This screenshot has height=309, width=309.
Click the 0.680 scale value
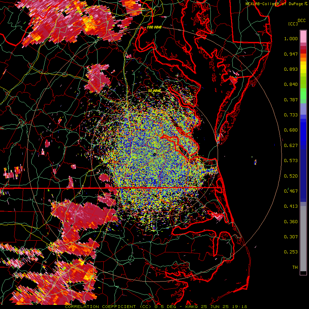click(x=291, y=130)
